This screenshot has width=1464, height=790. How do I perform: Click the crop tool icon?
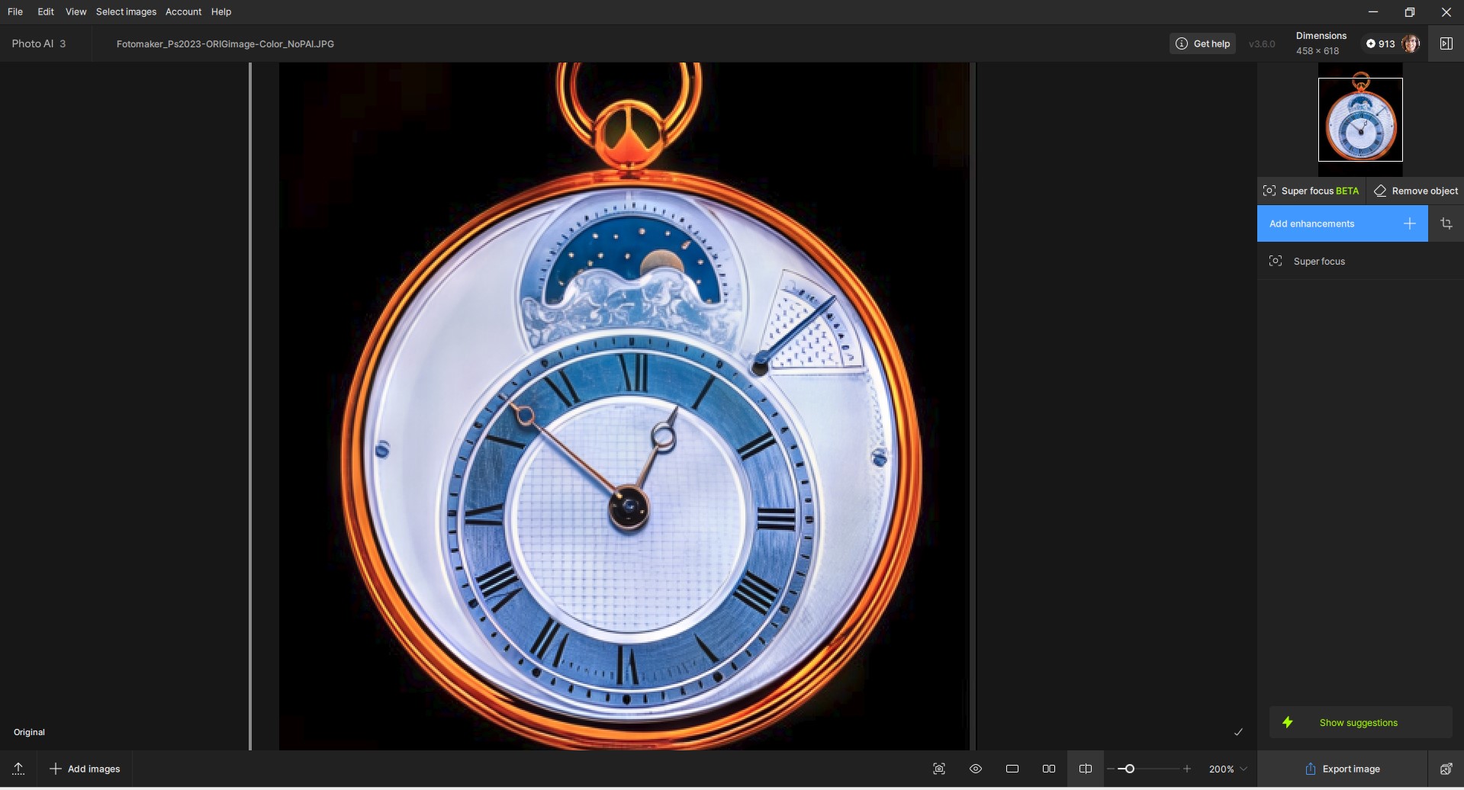point(1446,223)
